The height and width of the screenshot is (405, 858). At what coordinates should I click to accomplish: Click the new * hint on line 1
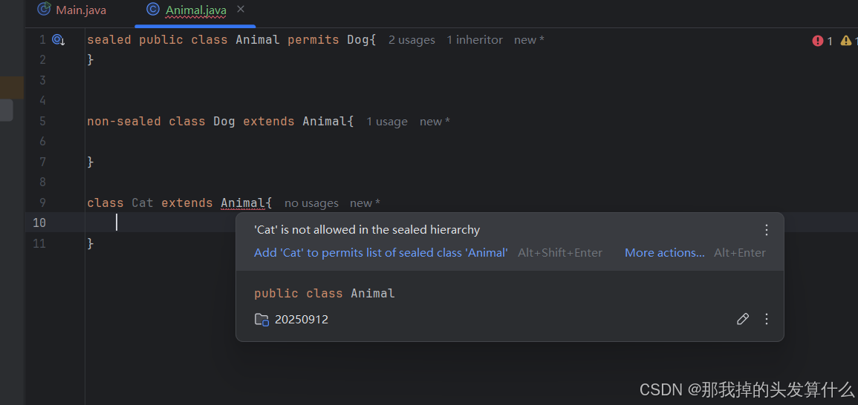[529, 40]
